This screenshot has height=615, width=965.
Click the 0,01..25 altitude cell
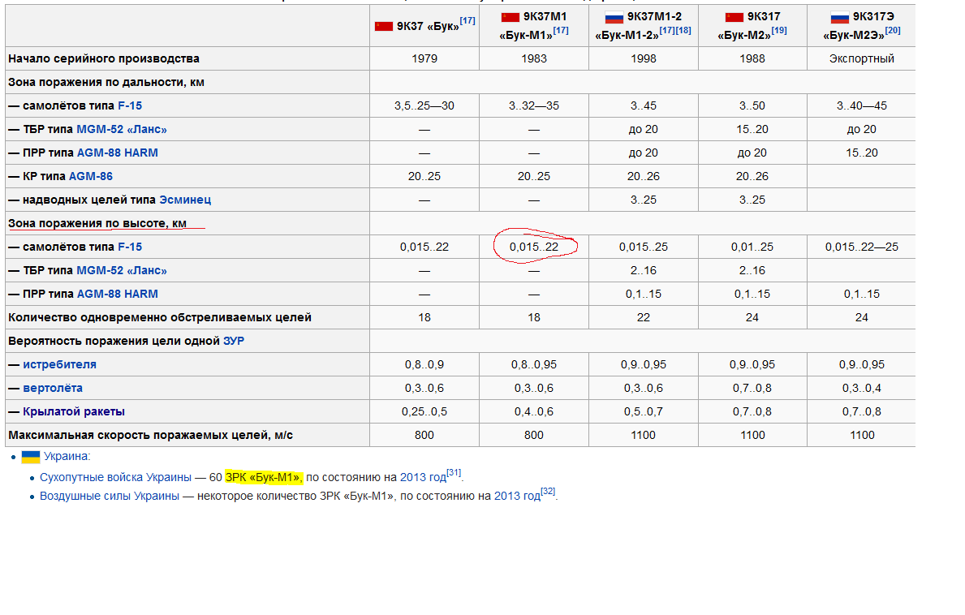[x=752, y=247]
